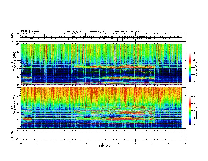The image size is (208, 161).
Task: Click the '6' kHz tick on ch.2 spectrogram
Action: coord(18,104)
